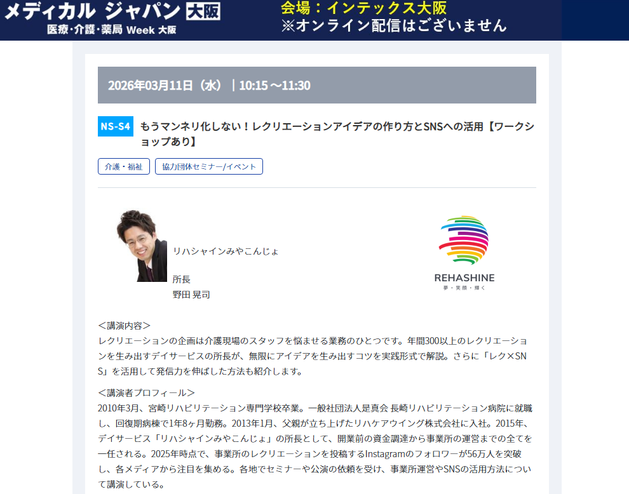Screen dimensions: 629x494
Task: Click the メディカル ジャパン header logo
Action: pos(112,18)
